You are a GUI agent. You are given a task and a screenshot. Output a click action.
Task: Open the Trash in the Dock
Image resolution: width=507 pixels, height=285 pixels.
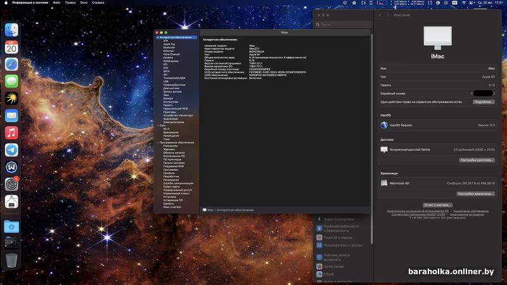click(11, 260)
